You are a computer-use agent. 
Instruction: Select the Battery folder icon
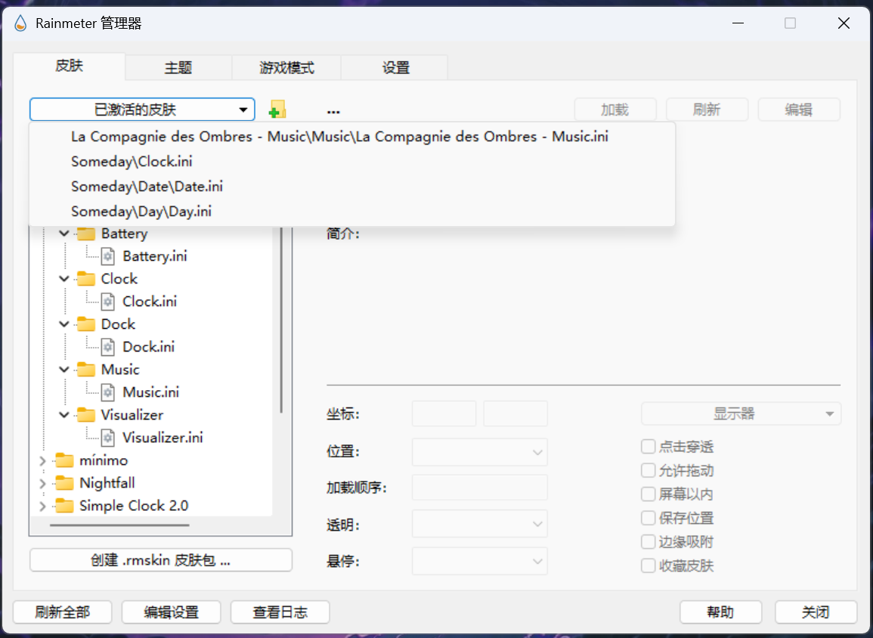click(x=85, y=234)
